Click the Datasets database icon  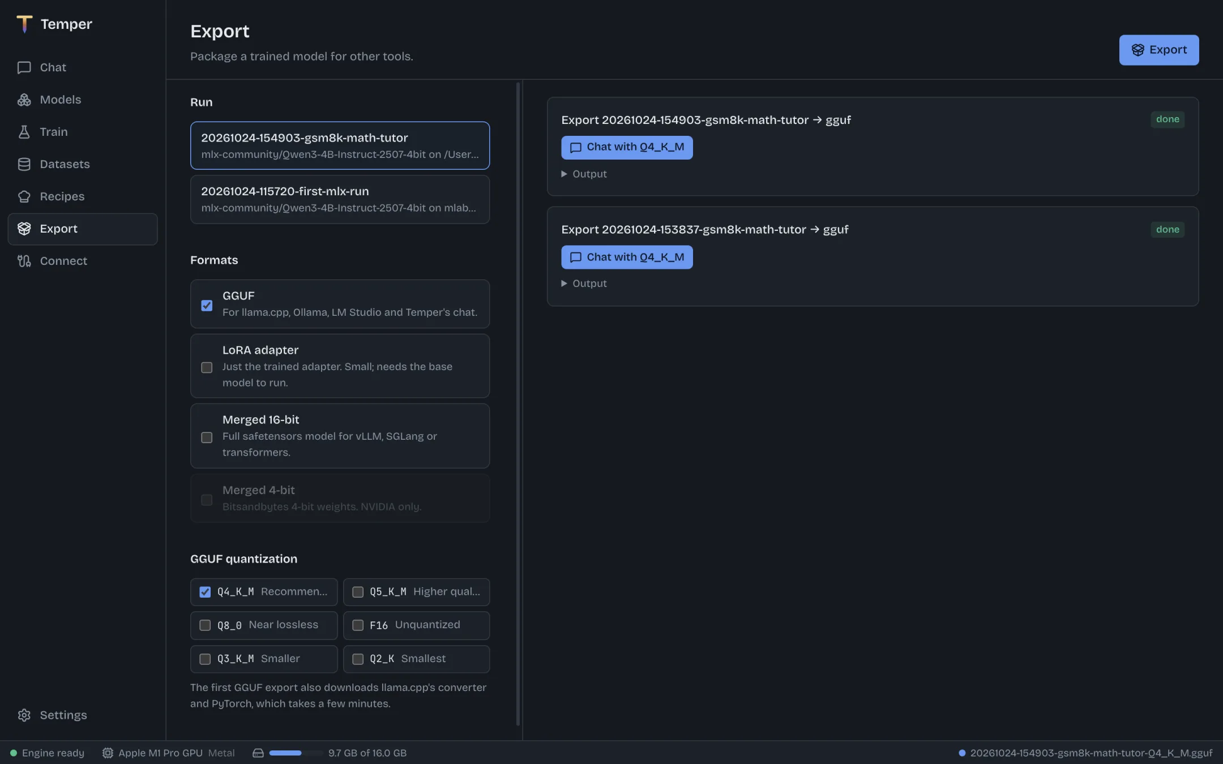24,164
